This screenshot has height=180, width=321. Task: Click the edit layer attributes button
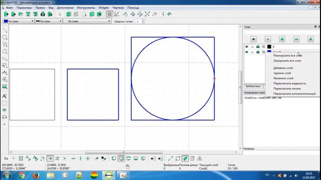click(311, 39)
